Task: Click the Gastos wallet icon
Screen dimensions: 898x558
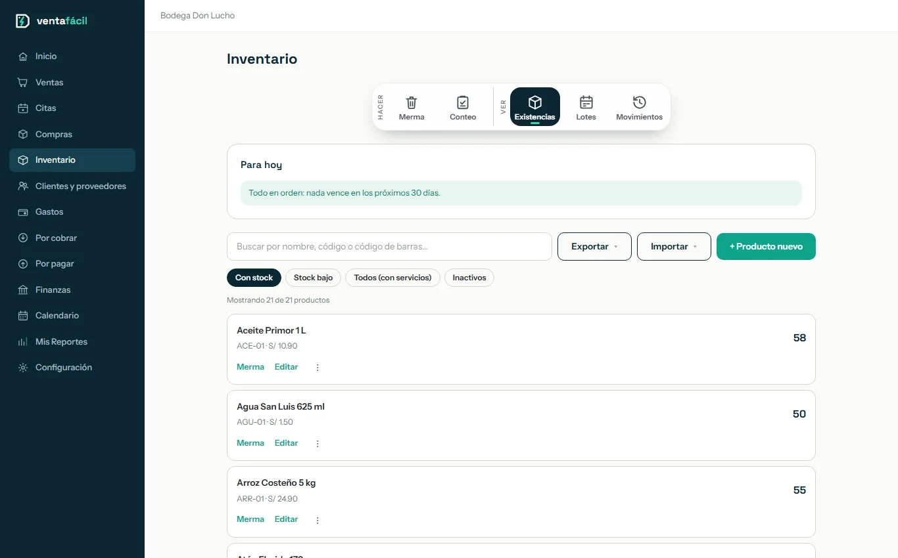Action: 23,212
